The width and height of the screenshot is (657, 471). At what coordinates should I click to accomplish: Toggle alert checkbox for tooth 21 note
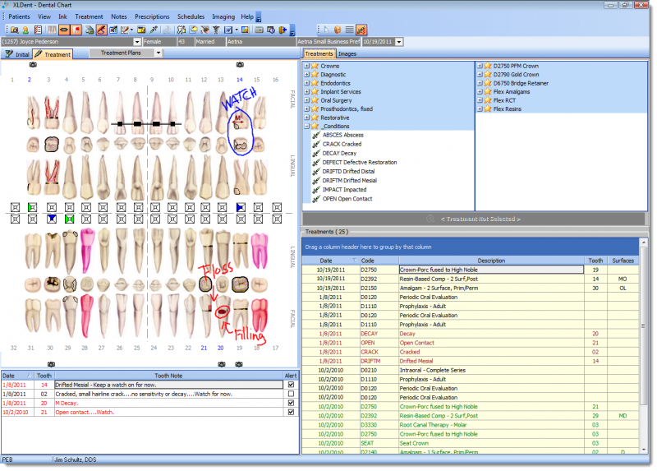point(290,412)
